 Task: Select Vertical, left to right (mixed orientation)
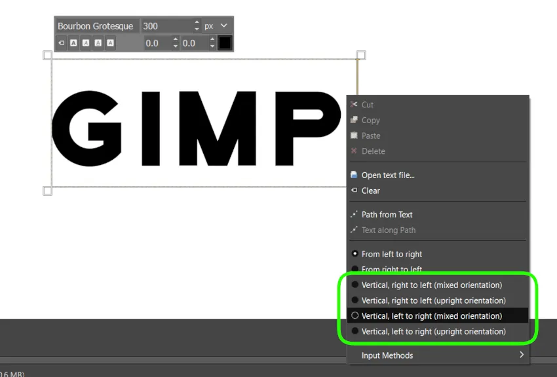coord(431,316)
